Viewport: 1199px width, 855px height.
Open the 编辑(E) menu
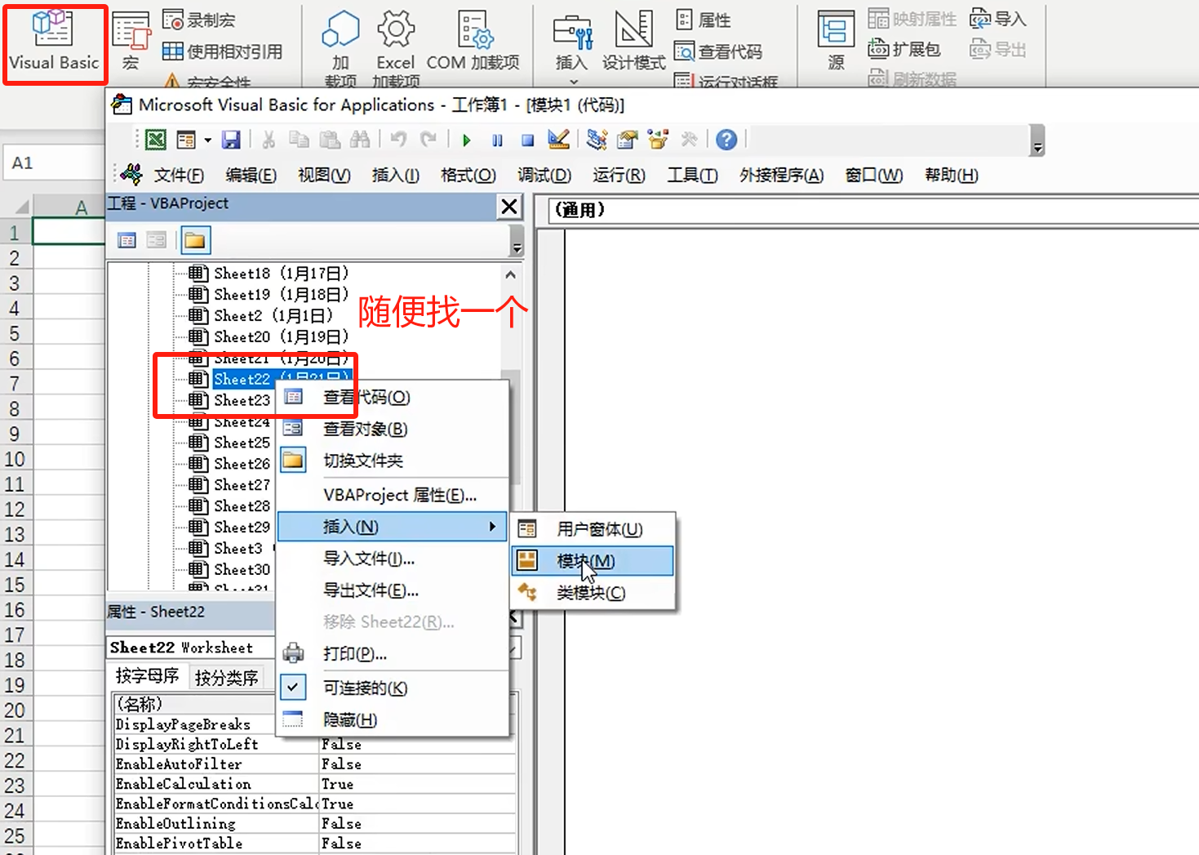coord(251,175)
